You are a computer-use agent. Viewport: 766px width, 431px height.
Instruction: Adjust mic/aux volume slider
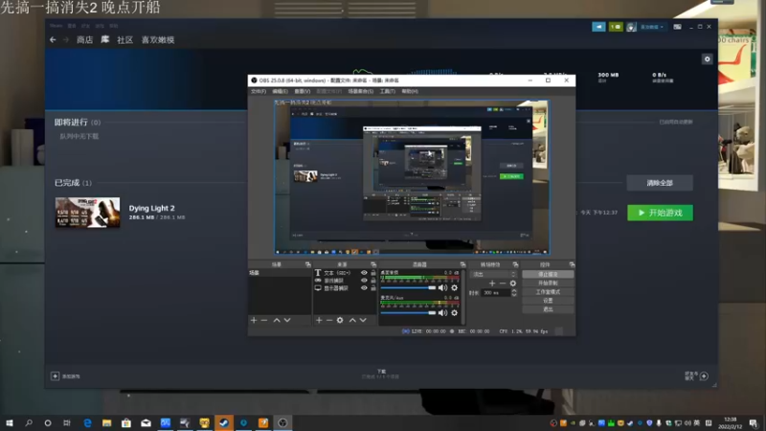pyautogui.click(x=408, y=313)
